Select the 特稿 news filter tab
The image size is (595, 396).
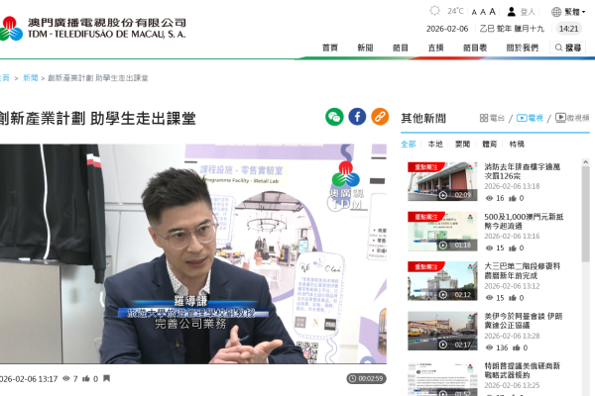click(x=517, y=144)
